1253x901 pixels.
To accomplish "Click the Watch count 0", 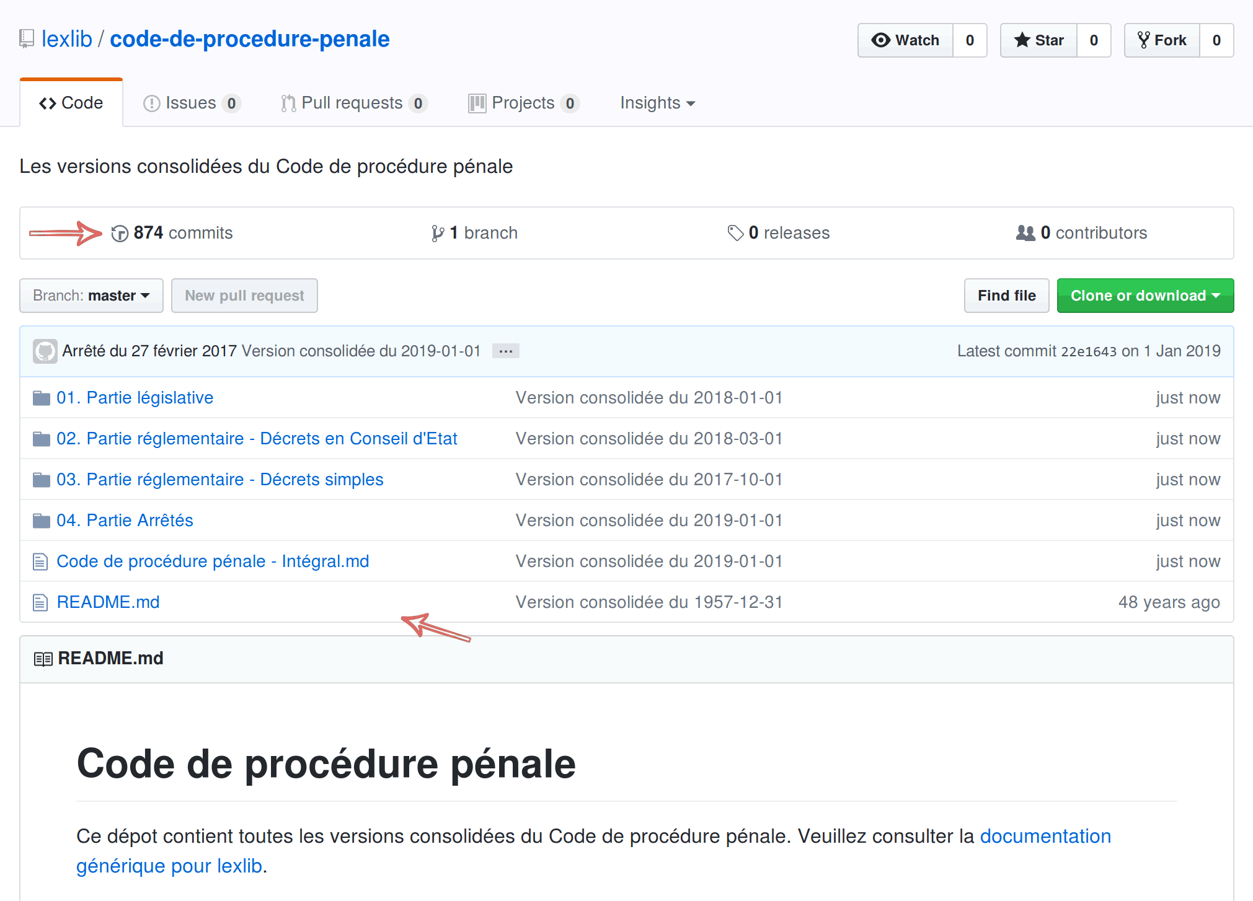I will click(x=970, y=40).
